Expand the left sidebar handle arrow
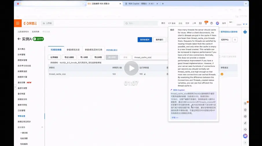The height and width of the screenshot is (146, 262). [15, 87]
